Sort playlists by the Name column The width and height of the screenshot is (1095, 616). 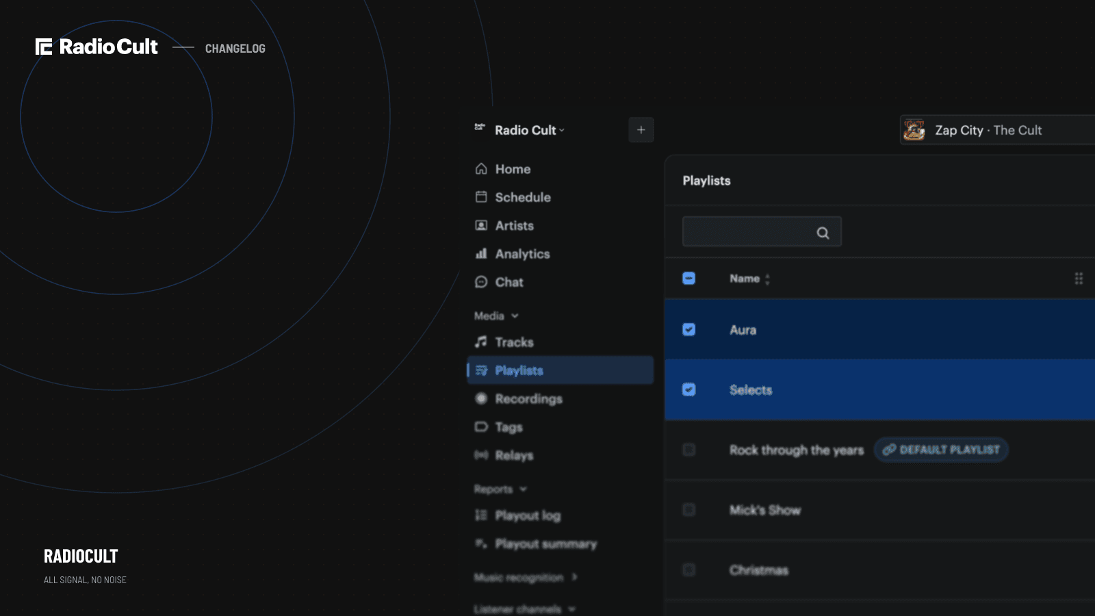coord(749,279)
